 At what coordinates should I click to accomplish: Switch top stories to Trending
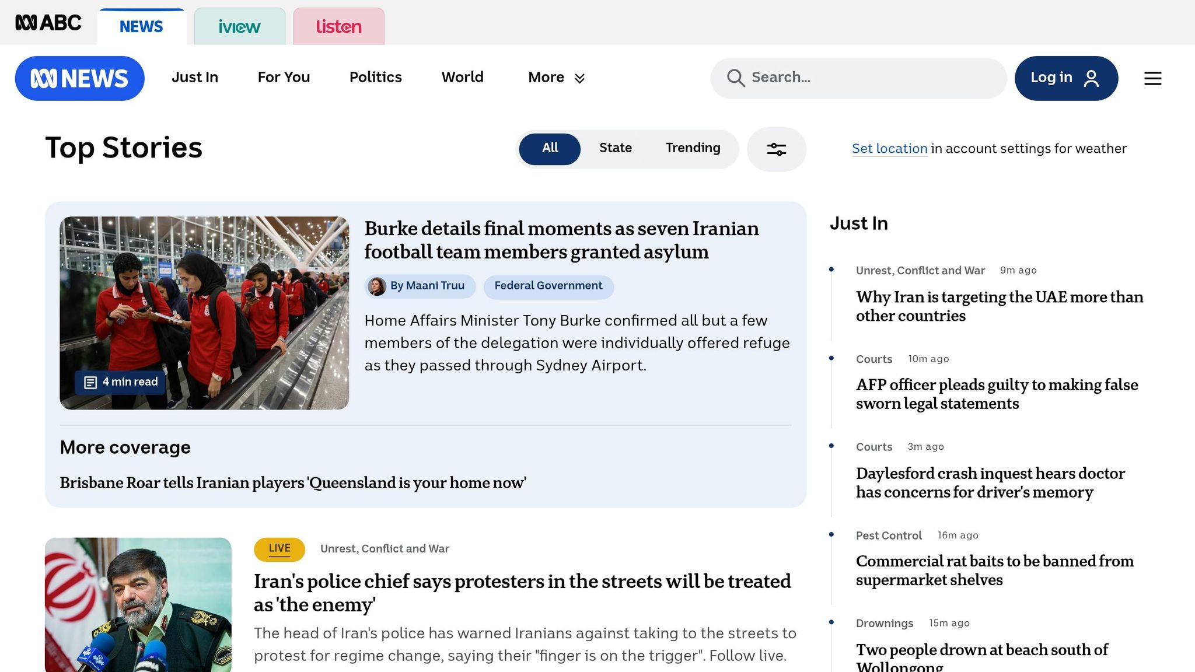click(693, 148)
